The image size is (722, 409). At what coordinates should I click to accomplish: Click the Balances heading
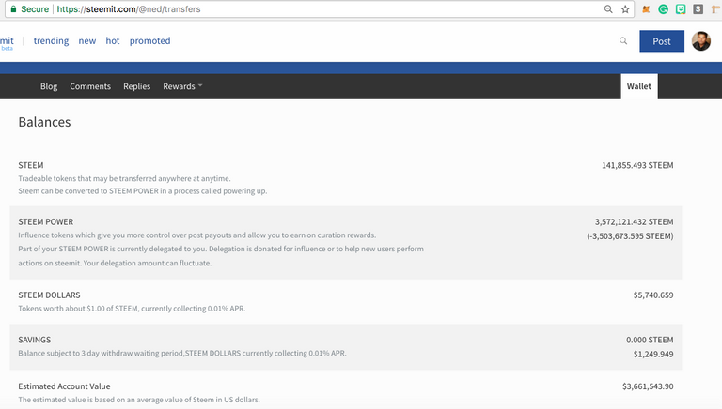coord(45,122)
